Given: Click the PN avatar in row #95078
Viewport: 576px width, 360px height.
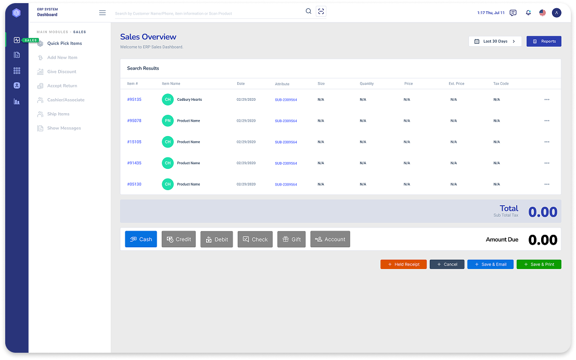Looking at the screenshot, I should 168,121.
